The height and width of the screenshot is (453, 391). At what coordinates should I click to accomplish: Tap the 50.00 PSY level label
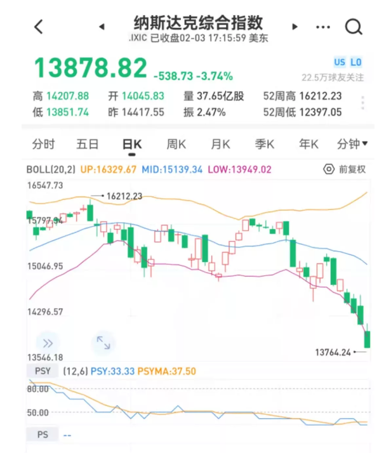click(38, 412)
